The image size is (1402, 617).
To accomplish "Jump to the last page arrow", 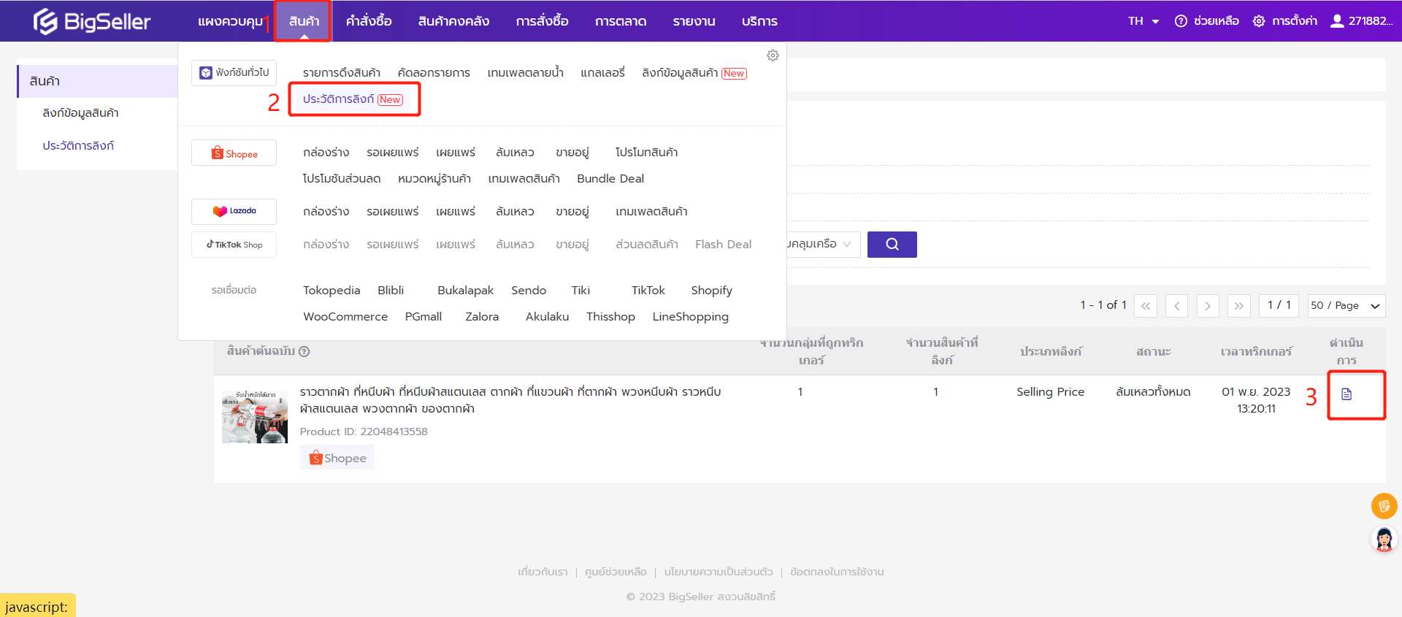I will pyautogui.click(x=1239, y=306).
